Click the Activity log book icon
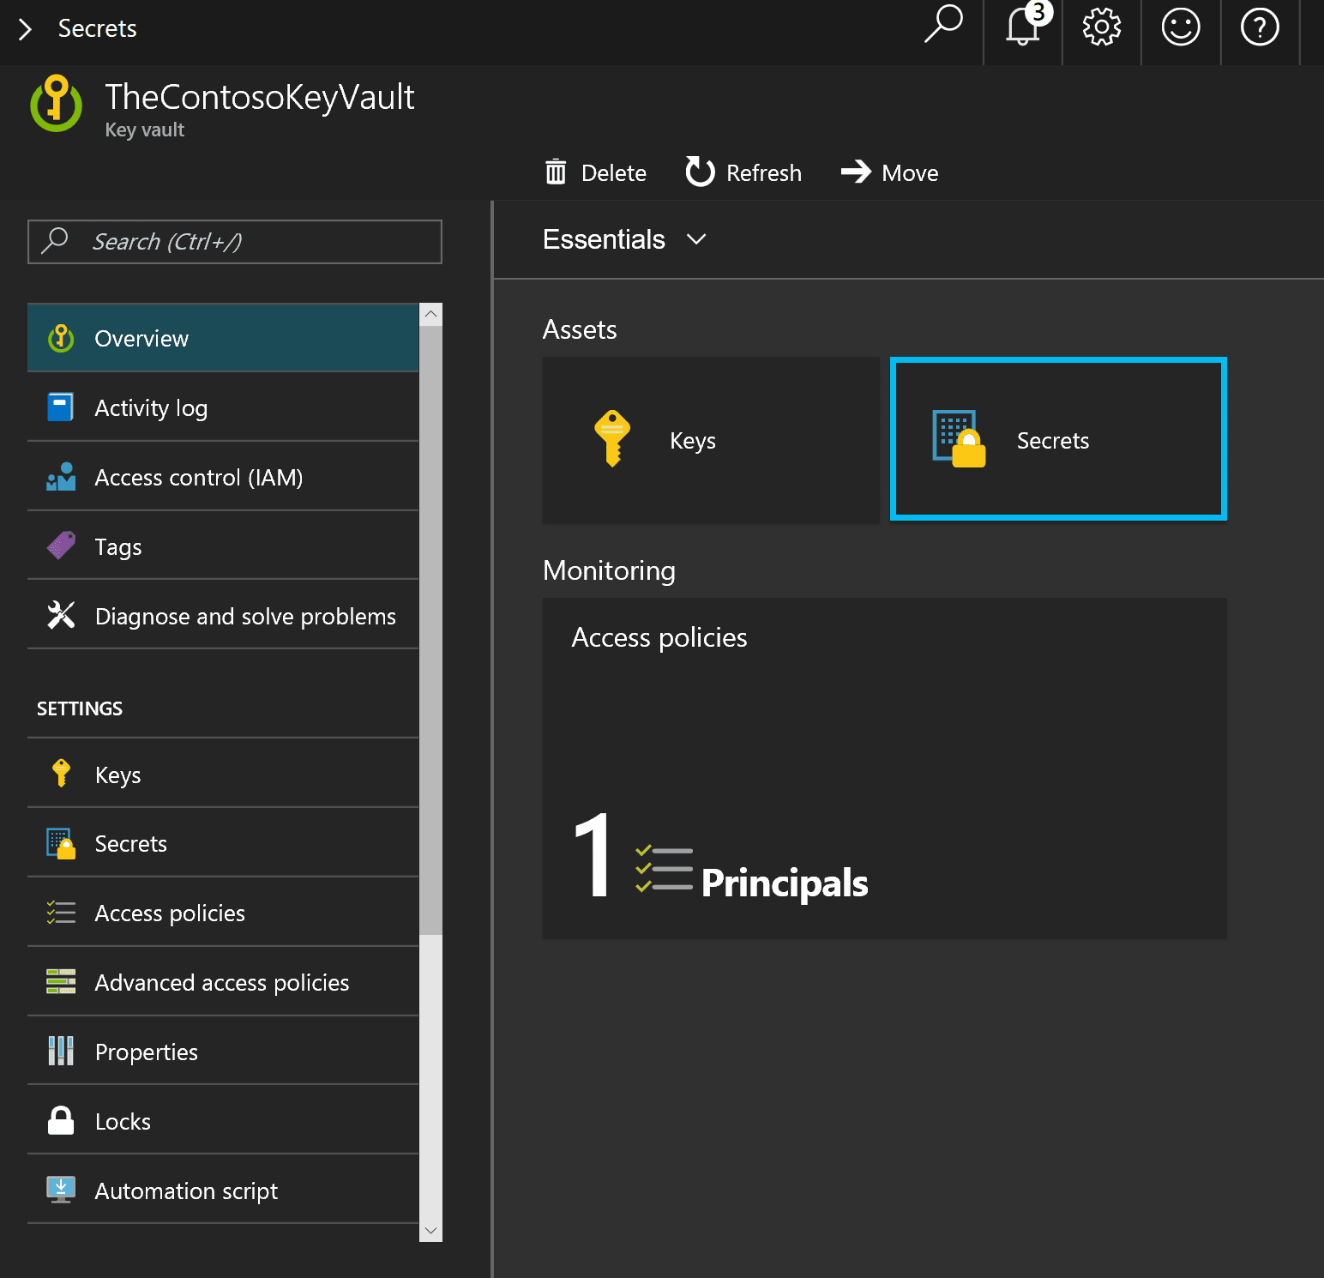 pos(61,407)
